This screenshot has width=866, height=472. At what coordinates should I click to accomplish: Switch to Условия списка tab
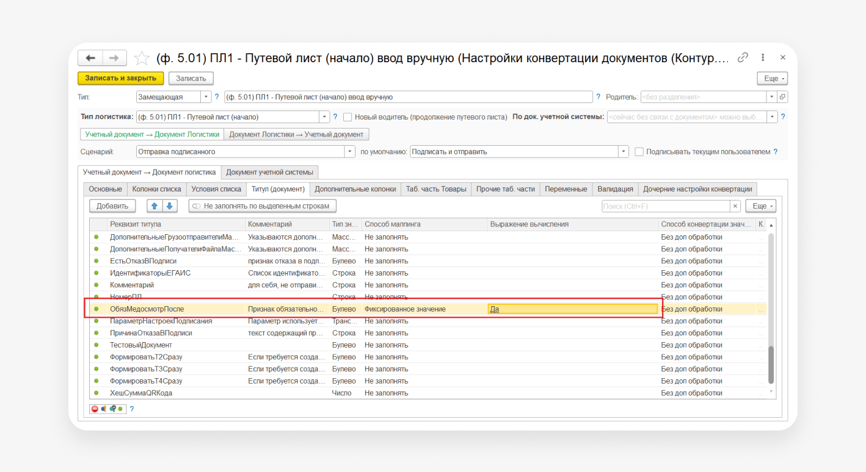216,189
